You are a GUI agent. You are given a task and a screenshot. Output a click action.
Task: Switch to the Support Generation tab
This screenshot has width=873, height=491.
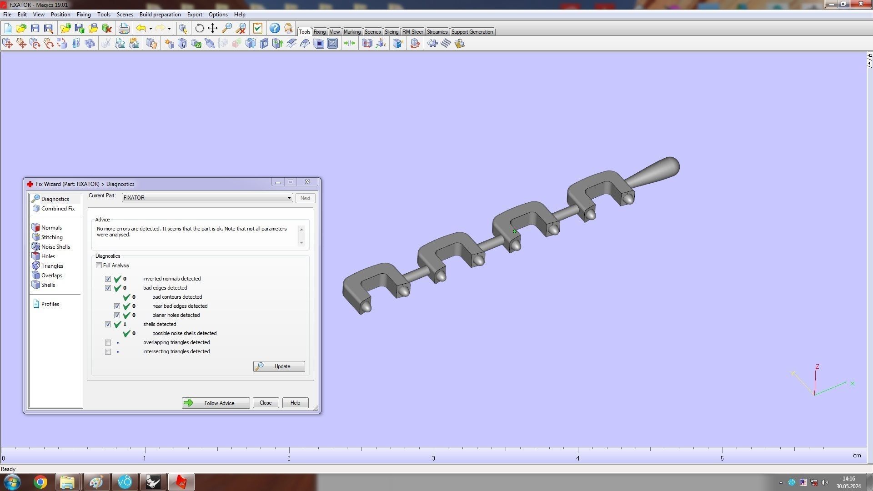[472, 32]
